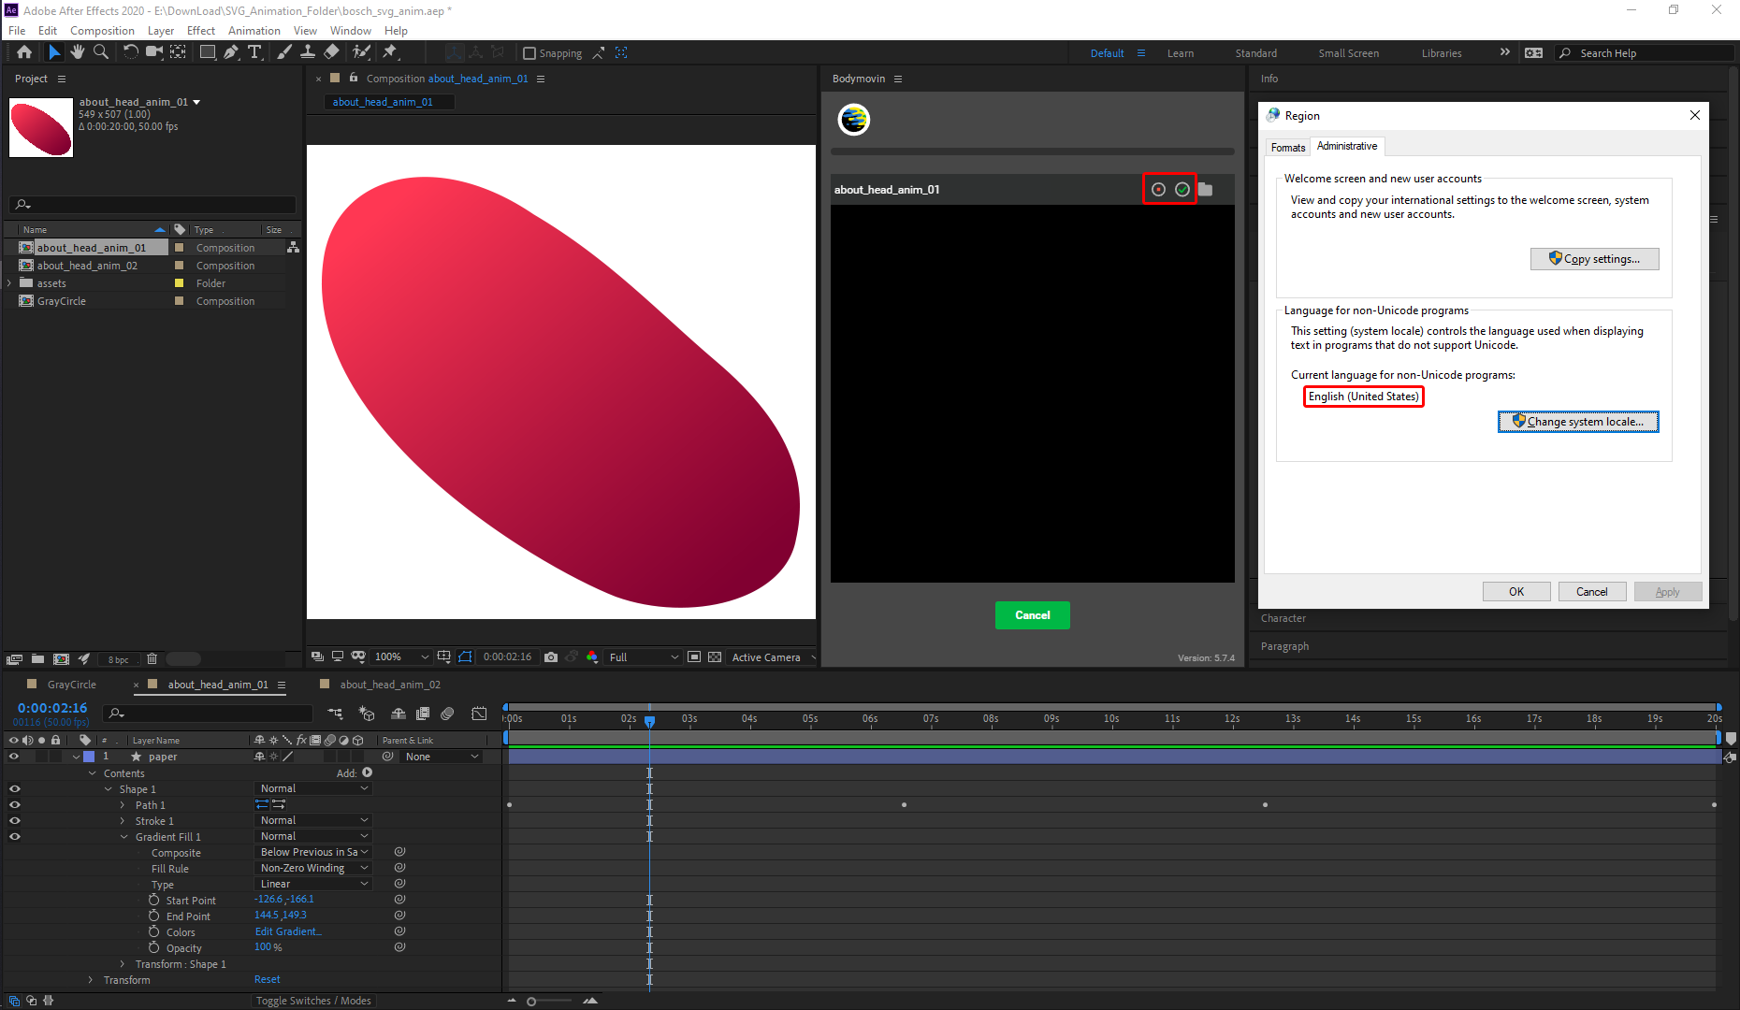The image size is (1740, 1010).
Task: Select the Hand tool
Action: (x=78, y=52)
